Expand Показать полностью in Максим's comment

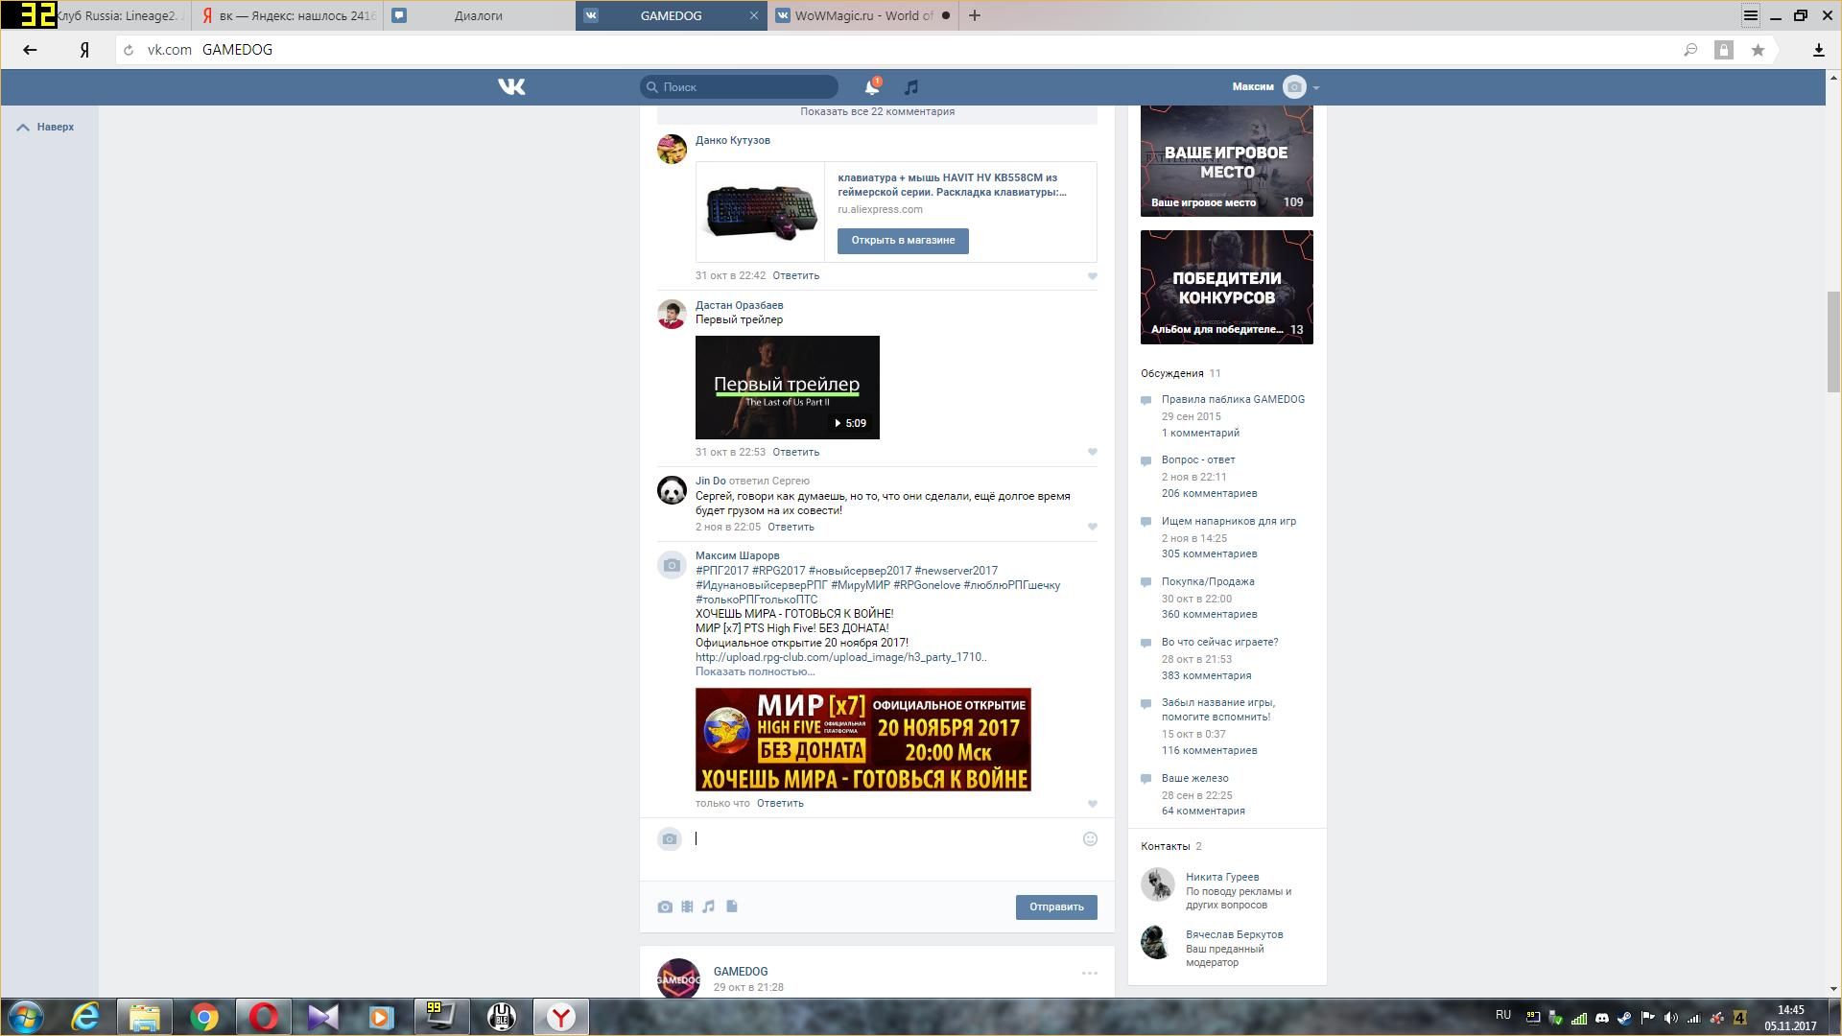(x=755, y=671)
